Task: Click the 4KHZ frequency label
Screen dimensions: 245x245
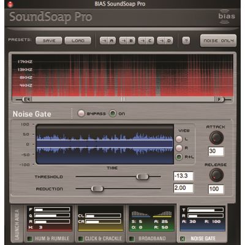Action: coord(26,85)
